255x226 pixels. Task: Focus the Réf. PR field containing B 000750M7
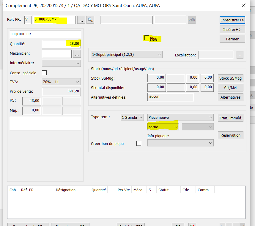click(54, 20)
